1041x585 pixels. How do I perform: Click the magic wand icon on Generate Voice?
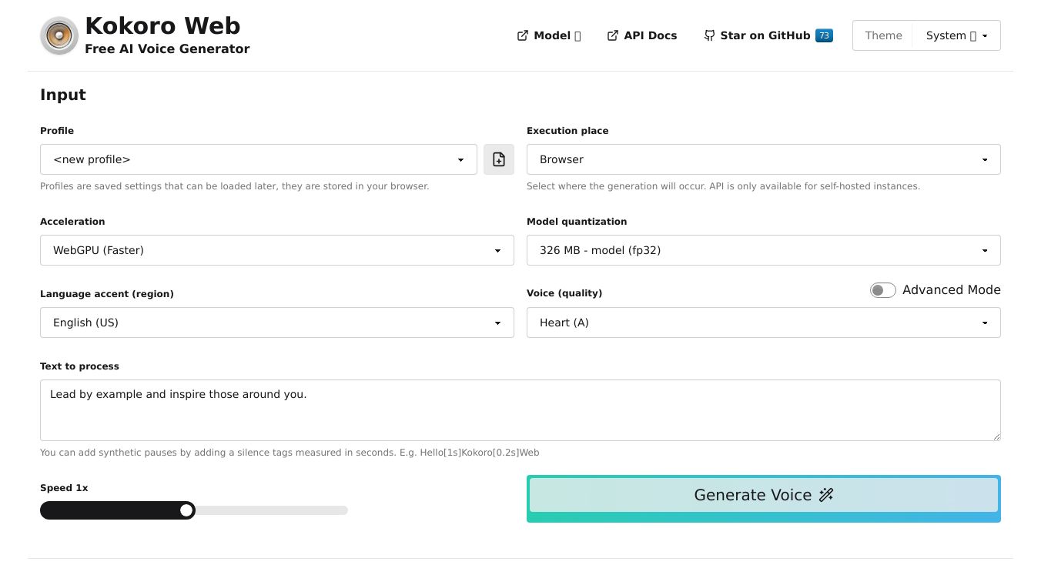tap(826, 495)
